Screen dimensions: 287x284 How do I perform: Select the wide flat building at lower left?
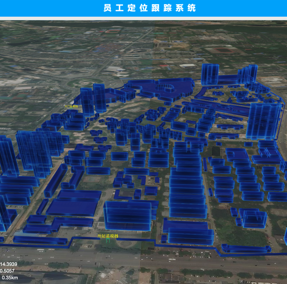[75, 207]
